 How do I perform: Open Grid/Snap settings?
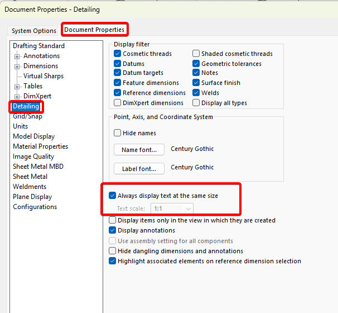[x=27, y=116]
